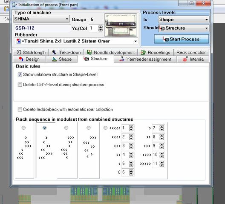
Task: Click the knitting machine thumbnail image
Action: coord(121,25)
